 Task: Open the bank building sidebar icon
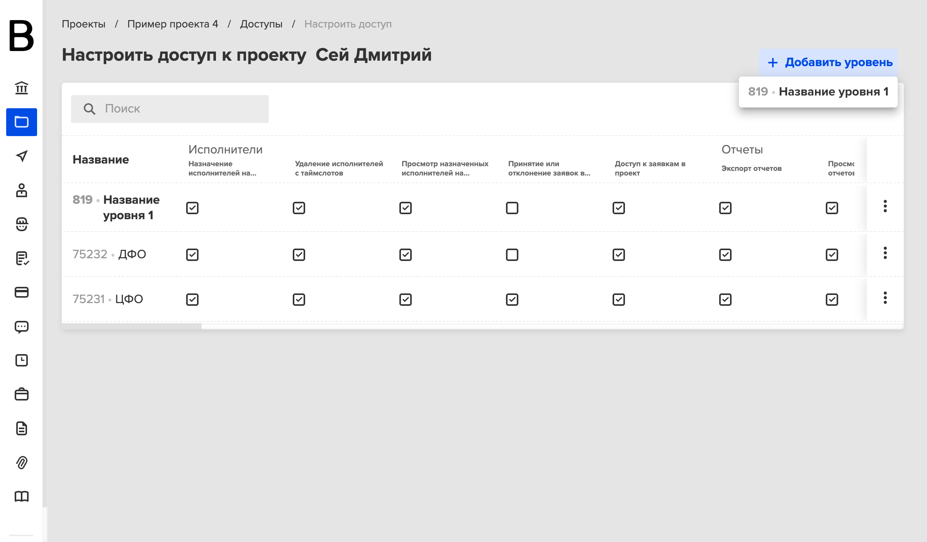(x=22, y=88)
